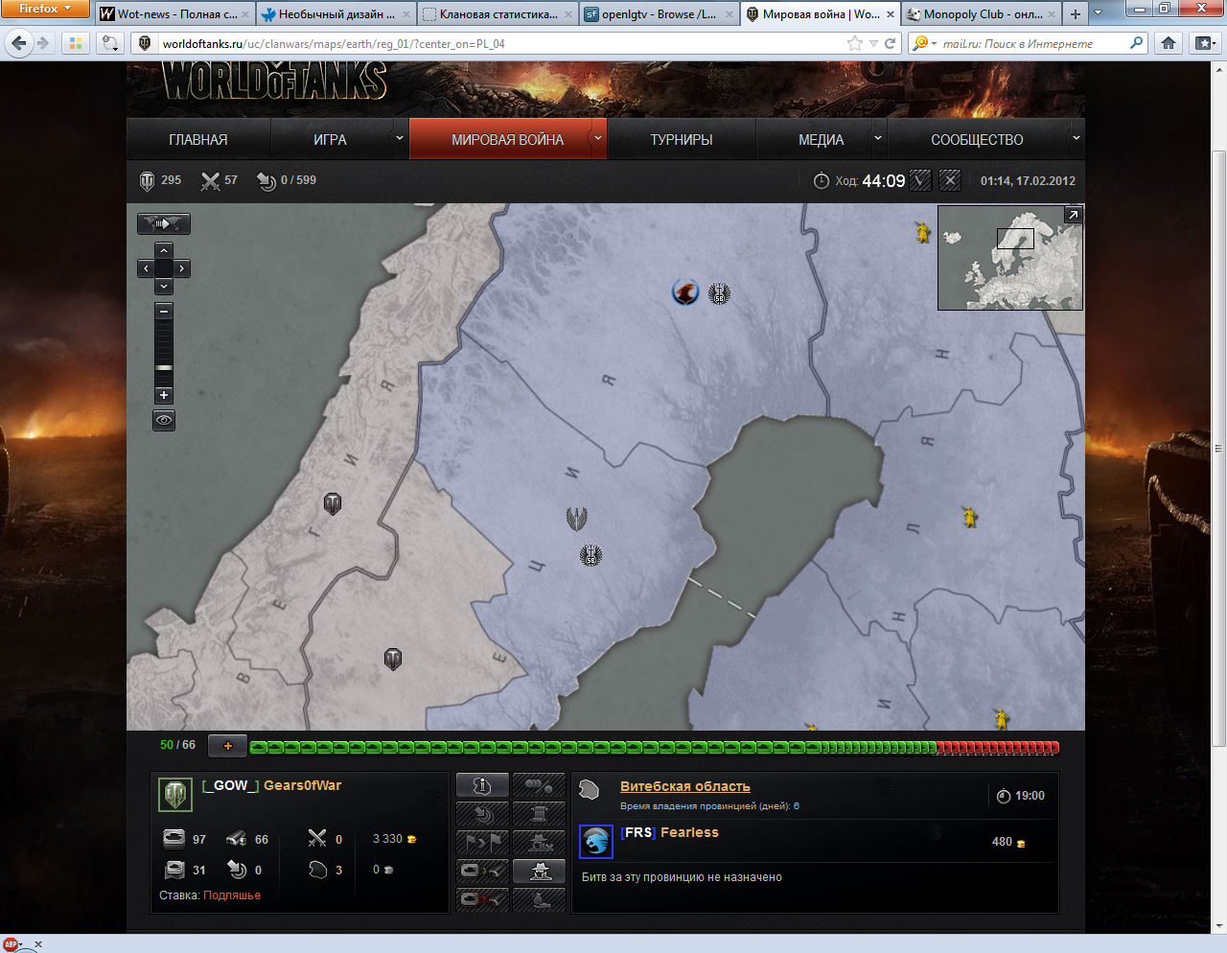Viewport: 1227px width, 953px height.
Task: Bookmark this page with the star icon
Action: (x=854, y=44)
